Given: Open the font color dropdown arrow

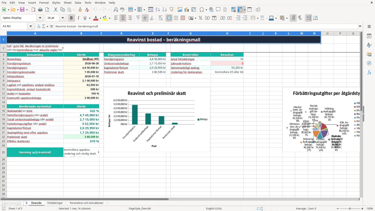Looking at the screenshot, I should [x=101, y=18].
